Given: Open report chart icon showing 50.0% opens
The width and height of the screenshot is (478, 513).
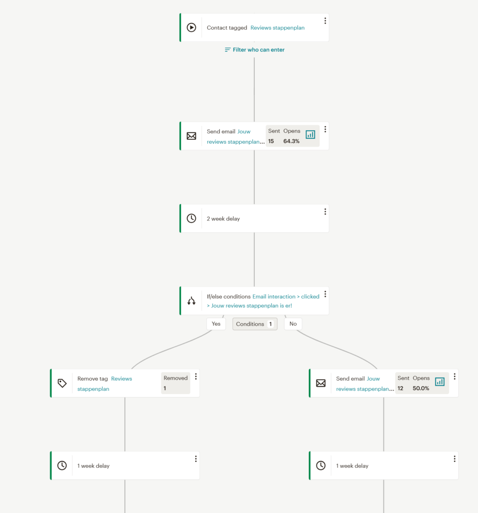Looking at the screenshot, I should [440, 381].
